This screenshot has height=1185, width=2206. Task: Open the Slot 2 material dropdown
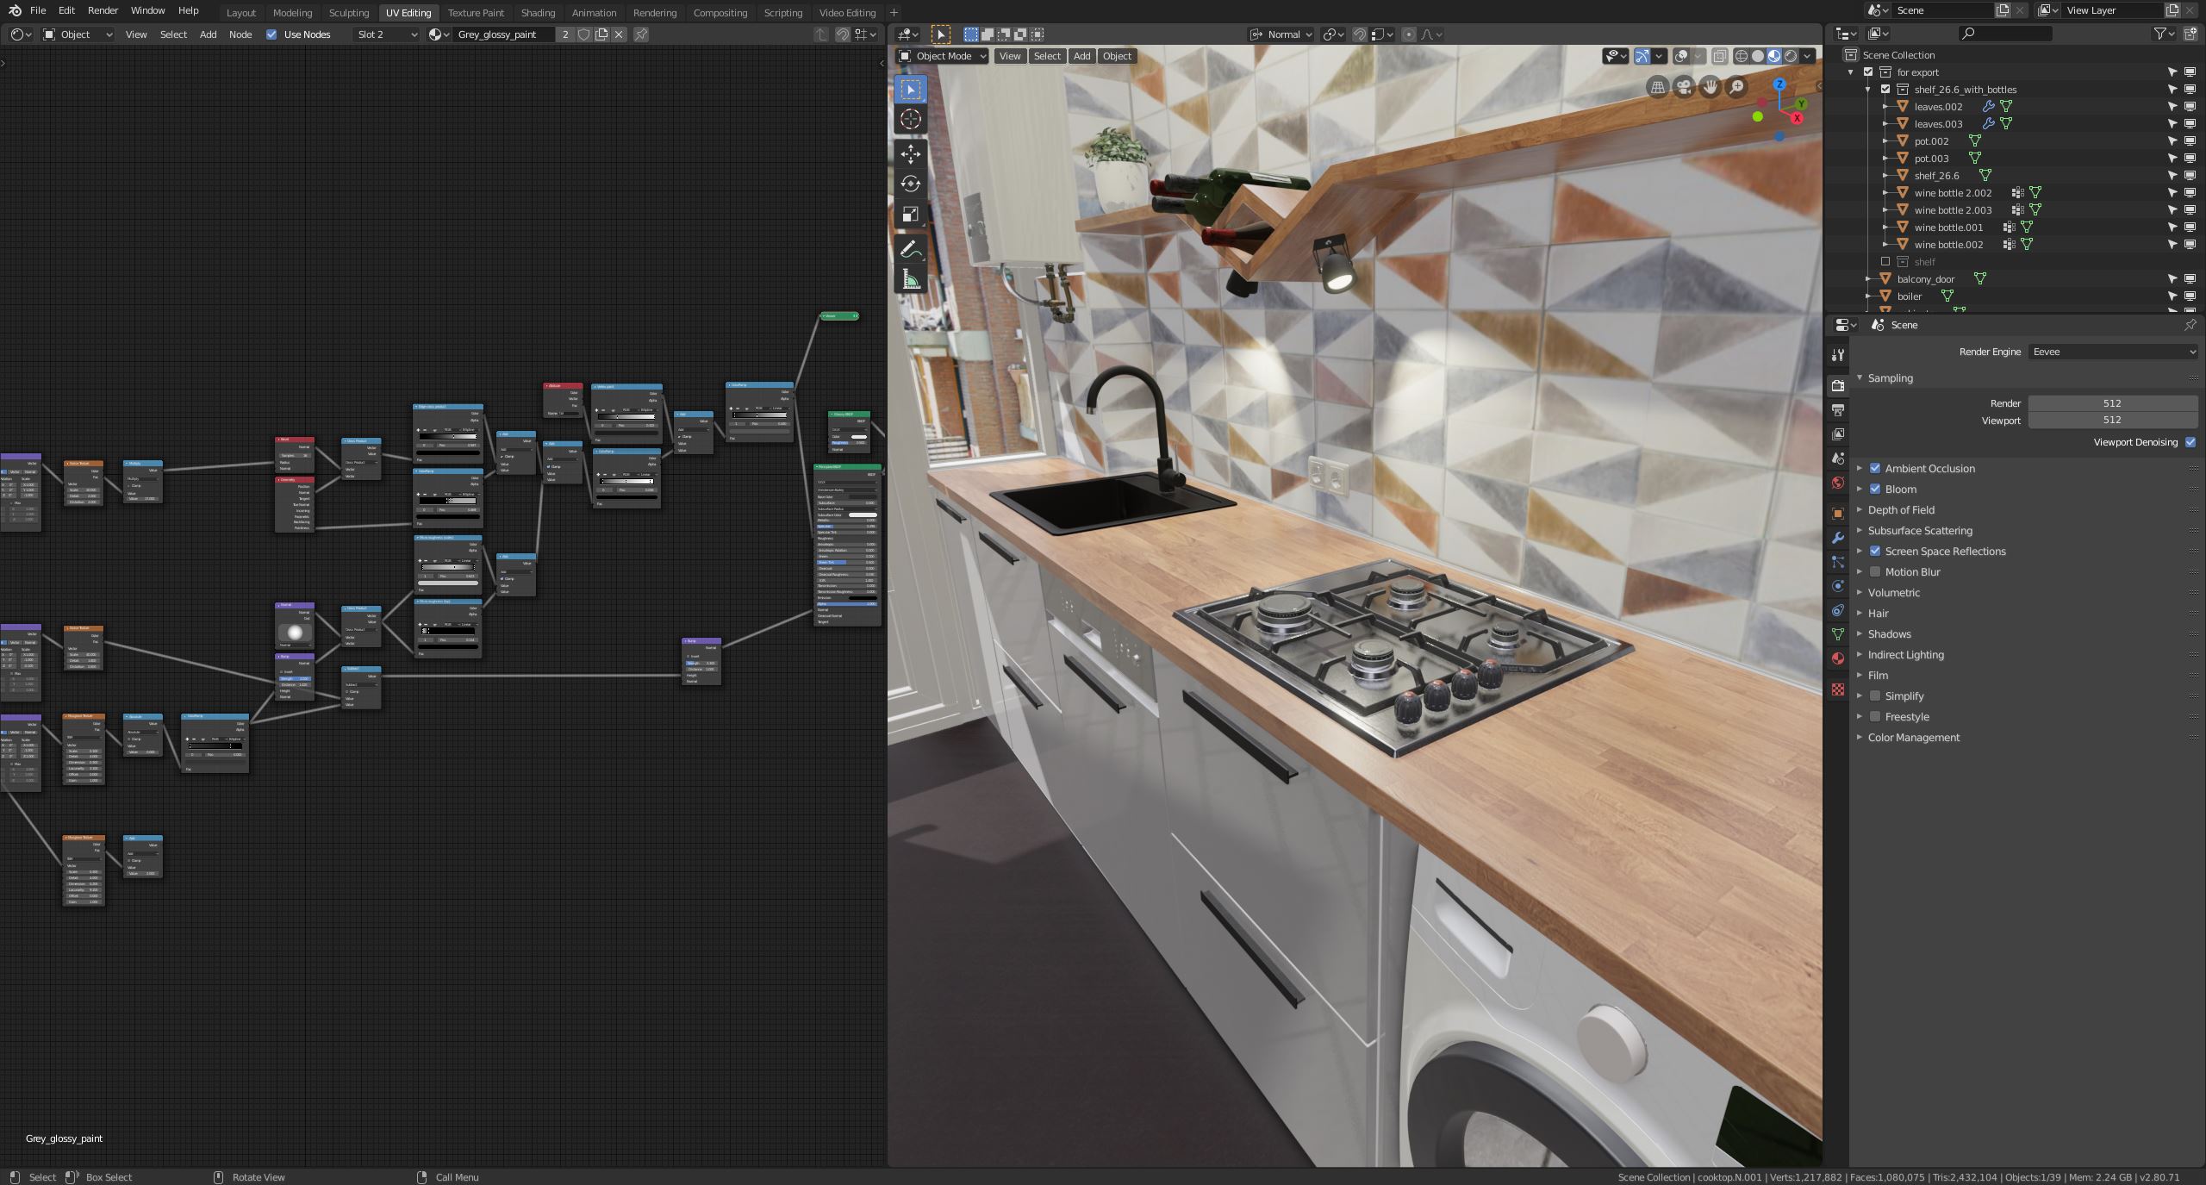(x=387, y=34)
